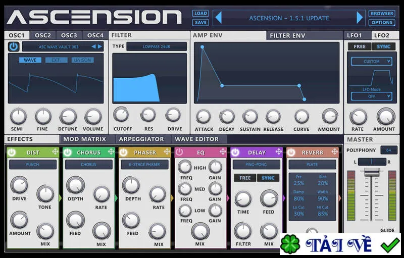
Task: Toggle the DELAY effect power button
Action: point(235,152)
